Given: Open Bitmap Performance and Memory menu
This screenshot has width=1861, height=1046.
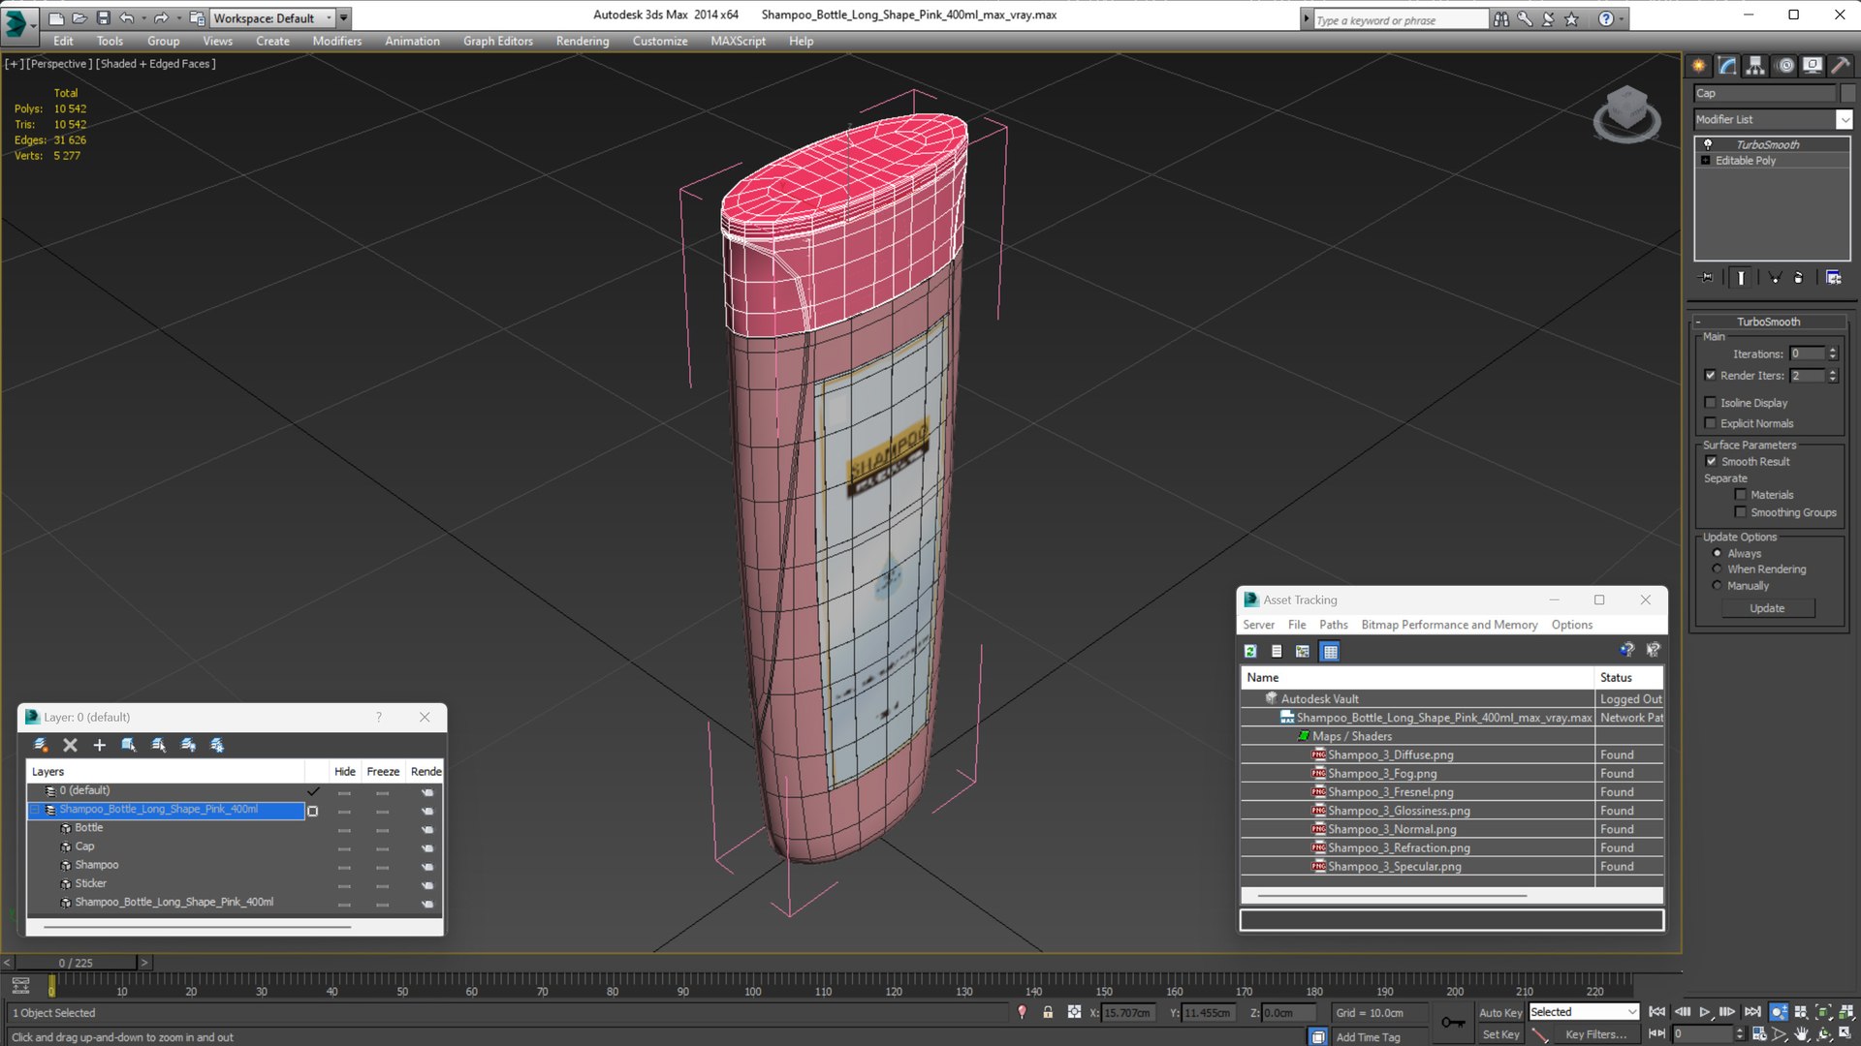Looking at the screenshot, I should 1449,625.
